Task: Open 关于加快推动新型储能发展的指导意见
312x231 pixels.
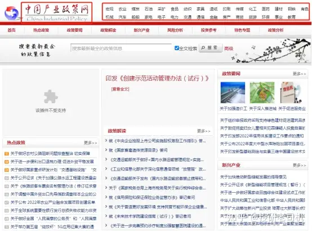Action: click(253, 177)
